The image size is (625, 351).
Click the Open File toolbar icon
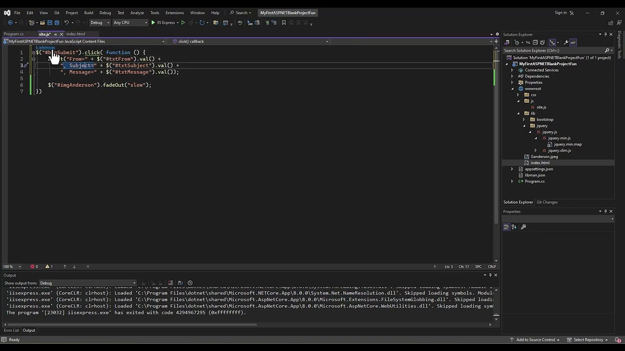42,22
